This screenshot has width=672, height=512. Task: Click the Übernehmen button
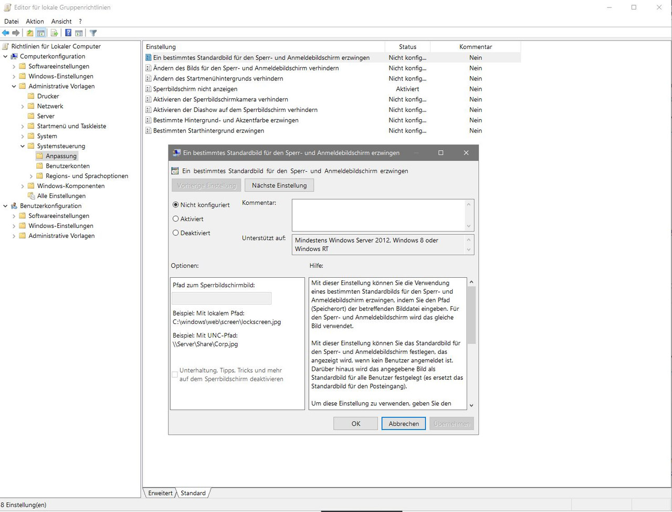pos(451,424)
